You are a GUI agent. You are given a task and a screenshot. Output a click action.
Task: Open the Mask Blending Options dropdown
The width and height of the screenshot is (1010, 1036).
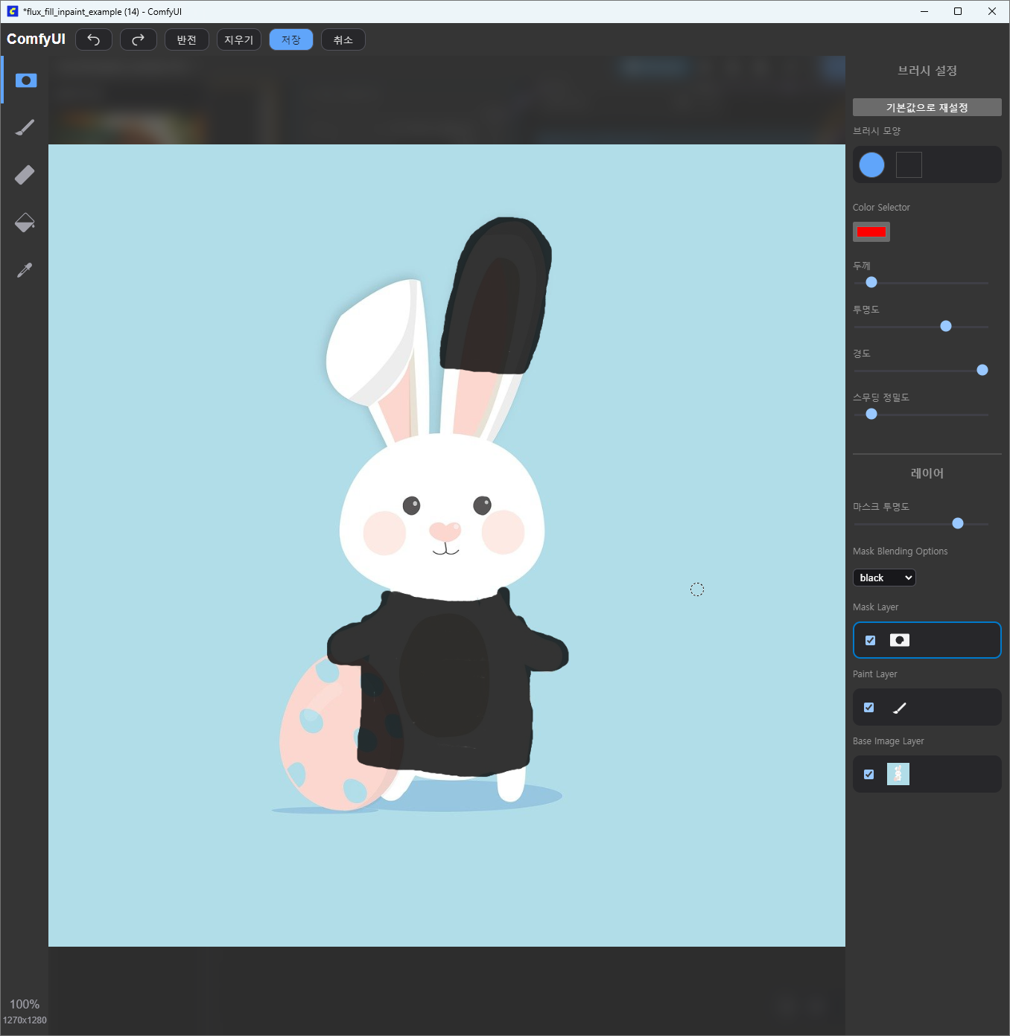[x=884, y=578]
